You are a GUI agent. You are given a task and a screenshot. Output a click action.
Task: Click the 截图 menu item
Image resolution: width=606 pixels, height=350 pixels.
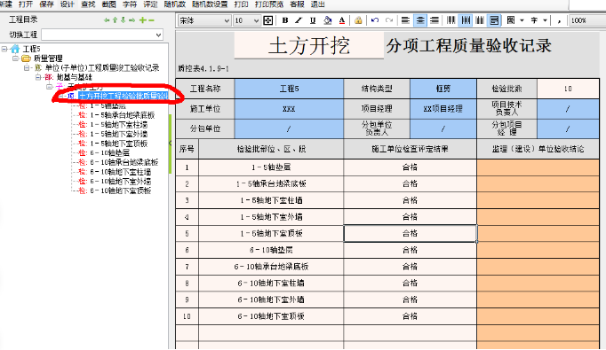click(109, 4)
